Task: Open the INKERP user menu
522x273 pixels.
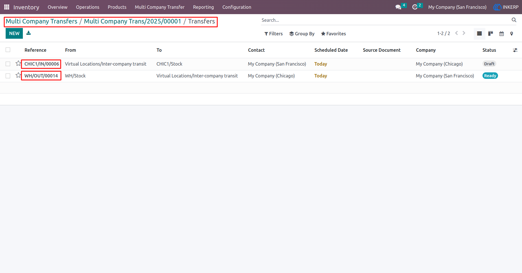Action: (x=506, y=7)
